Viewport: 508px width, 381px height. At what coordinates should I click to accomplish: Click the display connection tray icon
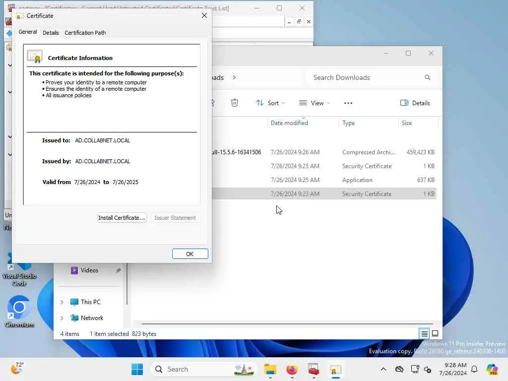pyautogui.click(x=415, y=369)
